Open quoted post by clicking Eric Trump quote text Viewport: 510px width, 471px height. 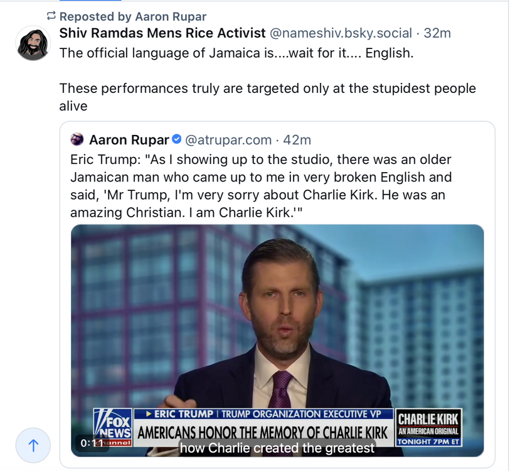[x=260, y=186]
